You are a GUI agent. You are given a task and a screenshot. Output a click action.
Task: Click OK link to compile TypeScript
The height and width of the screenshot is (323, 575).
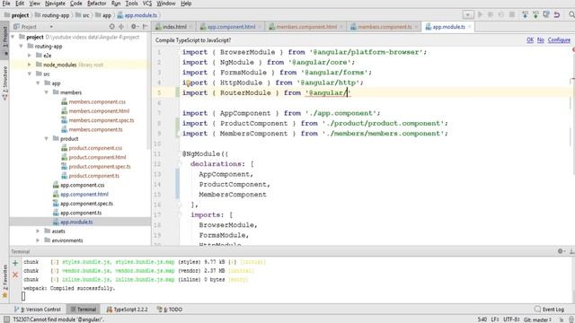click(530, 39)
